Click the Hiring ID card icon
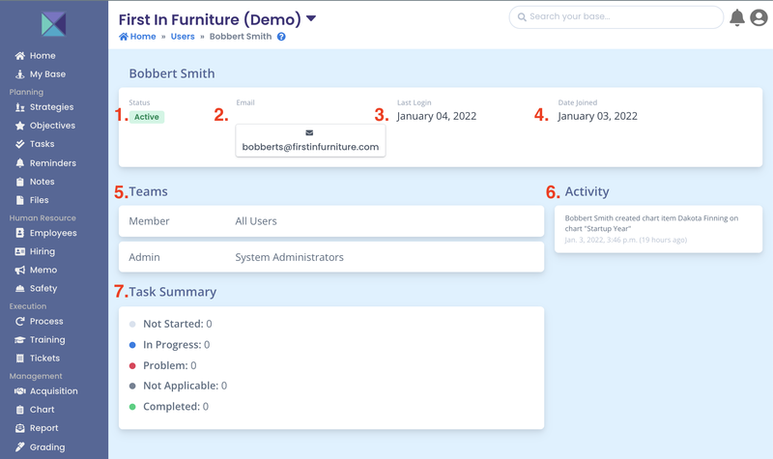773x459 pixels. 19,251
